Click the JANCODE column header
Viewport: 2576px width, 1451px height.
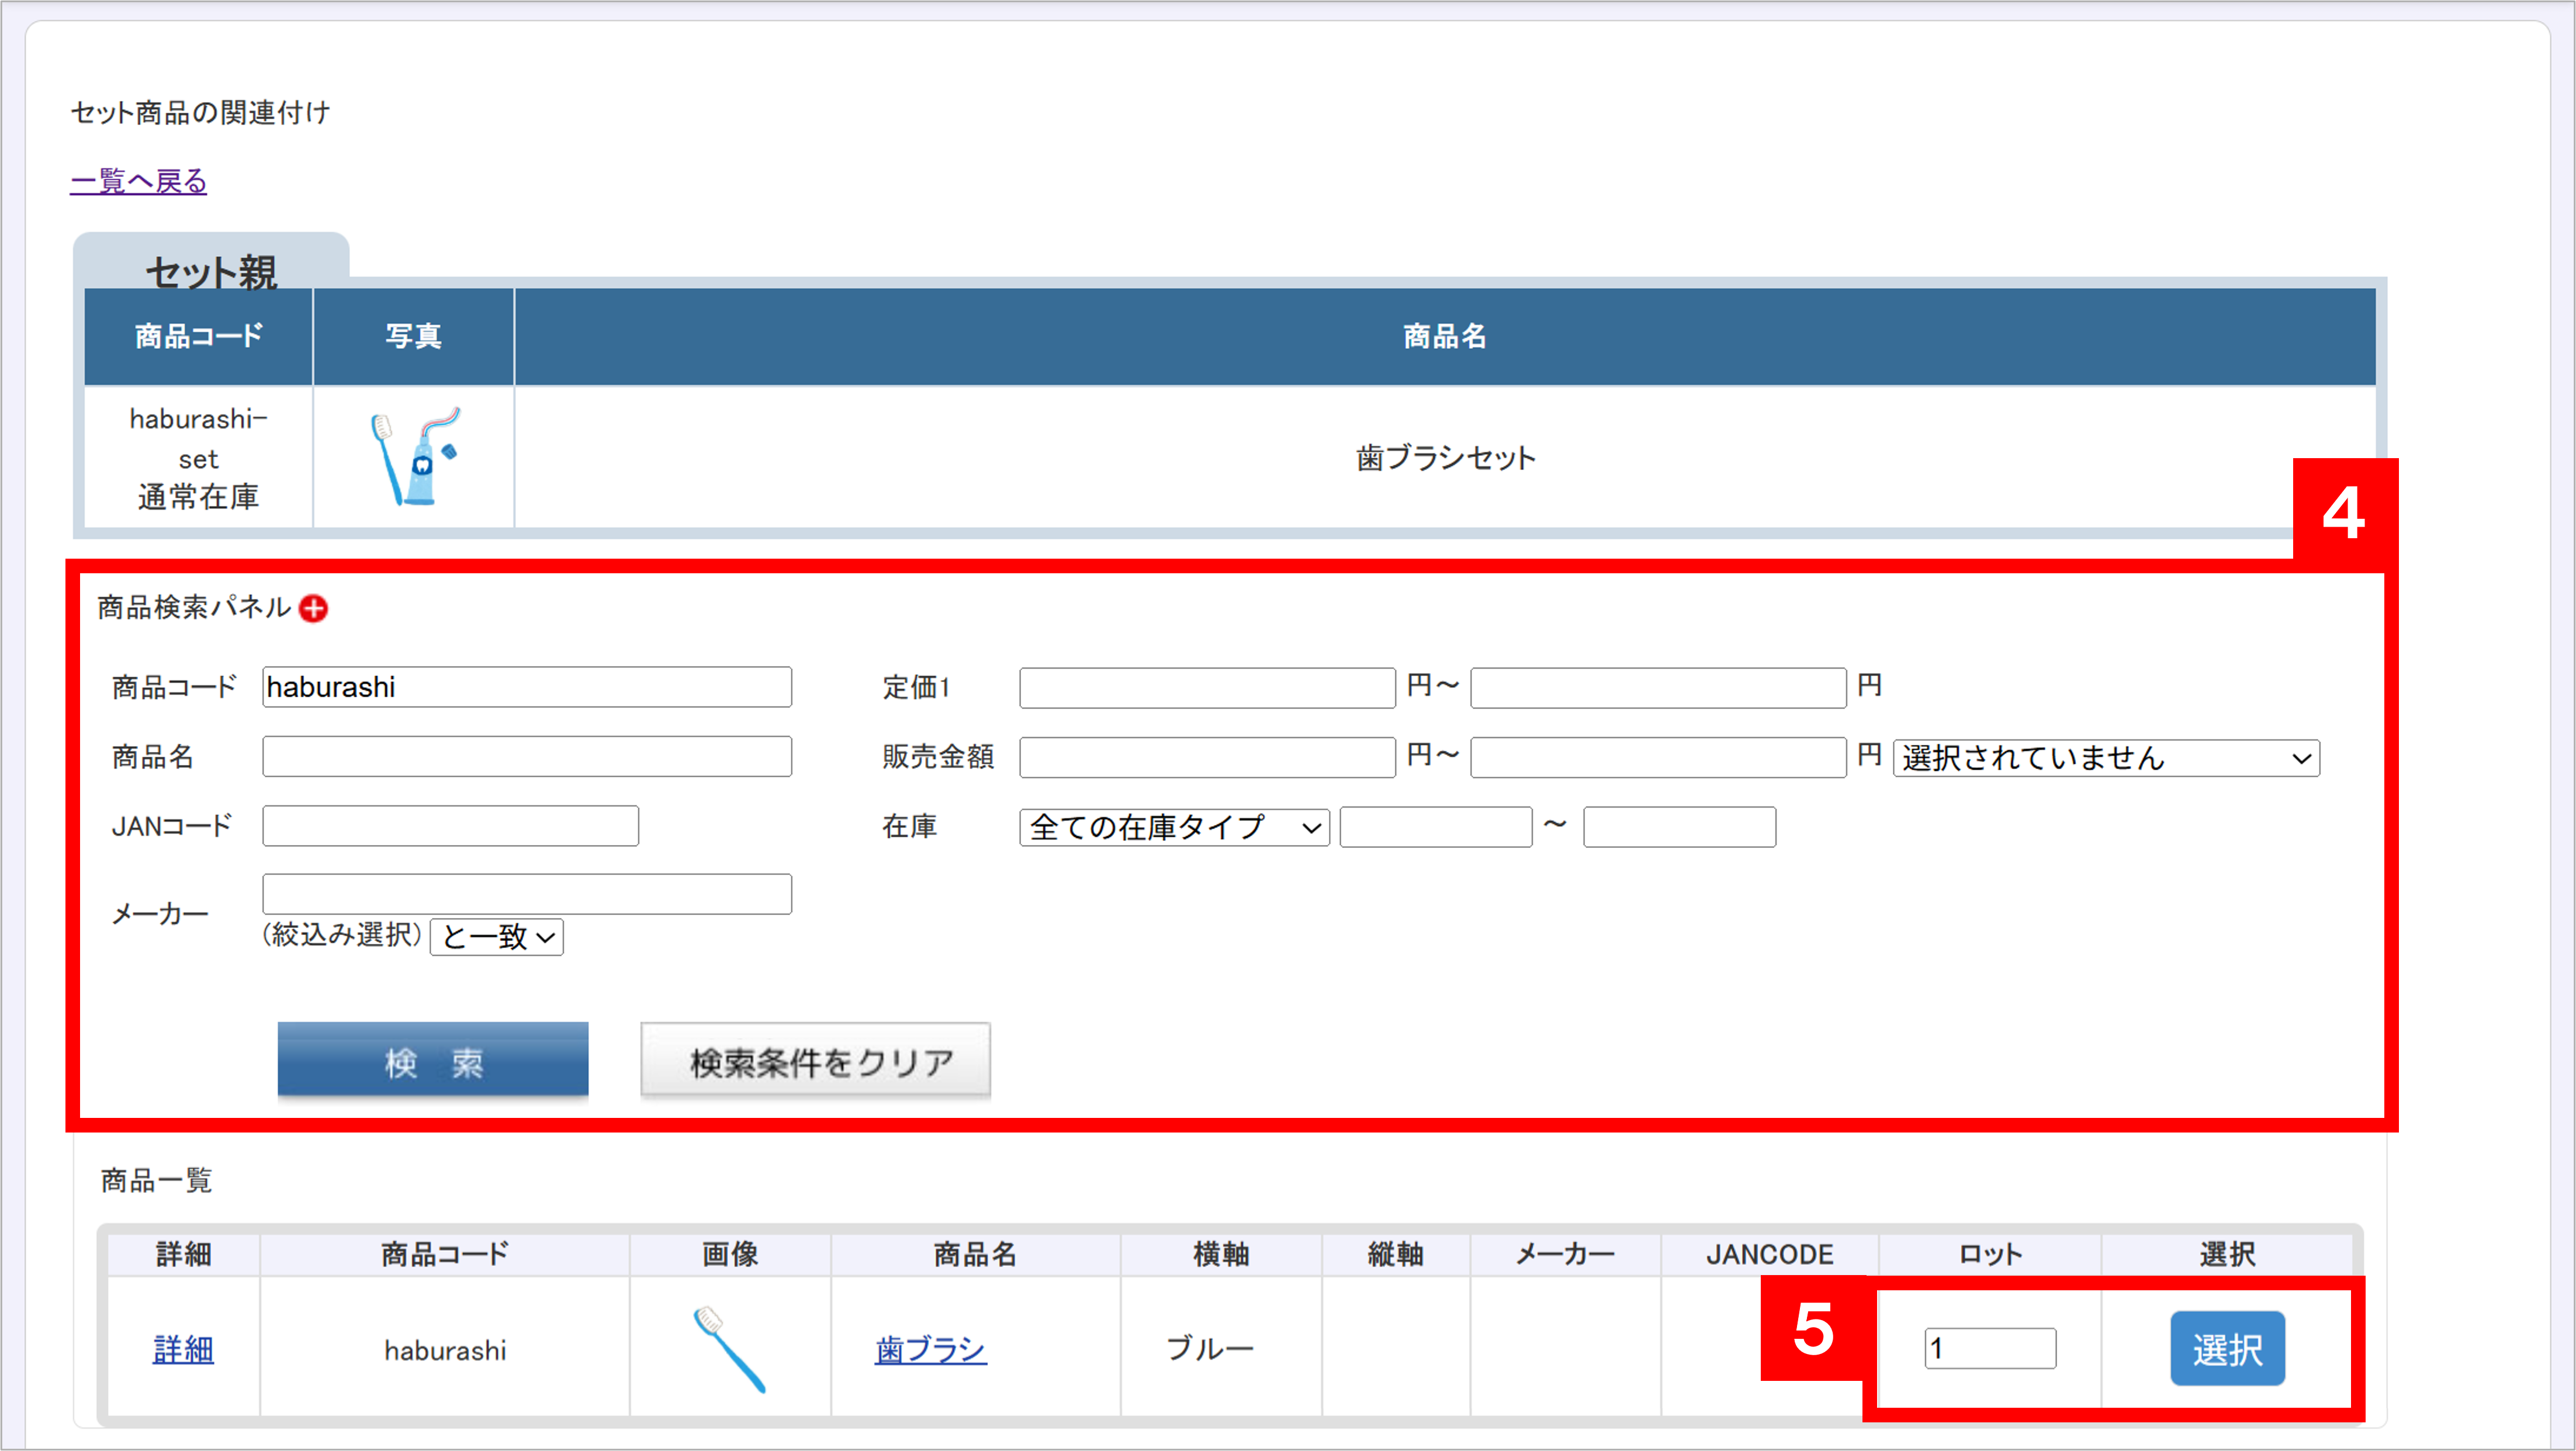point(1769,1254)
